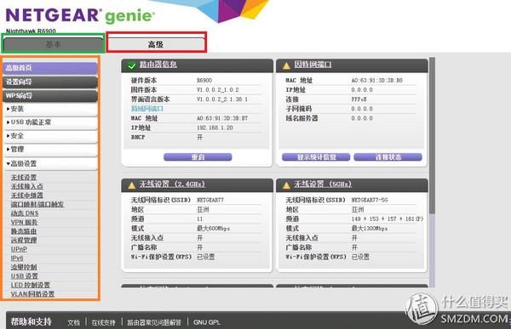Viewport: 511px width, 329px height.
Task: Open the 无线中继器 link
Action: (x=26, y=196)
